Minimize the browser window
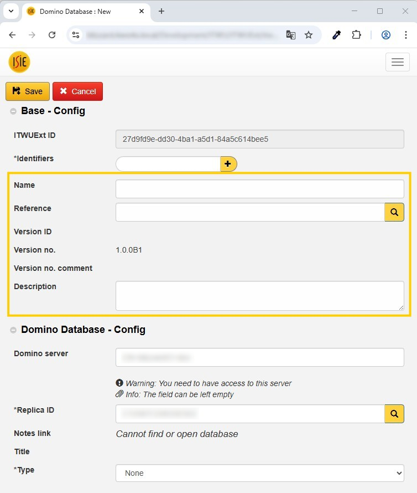The width and height of the screenshot is (417, 493). pos(355,11)
